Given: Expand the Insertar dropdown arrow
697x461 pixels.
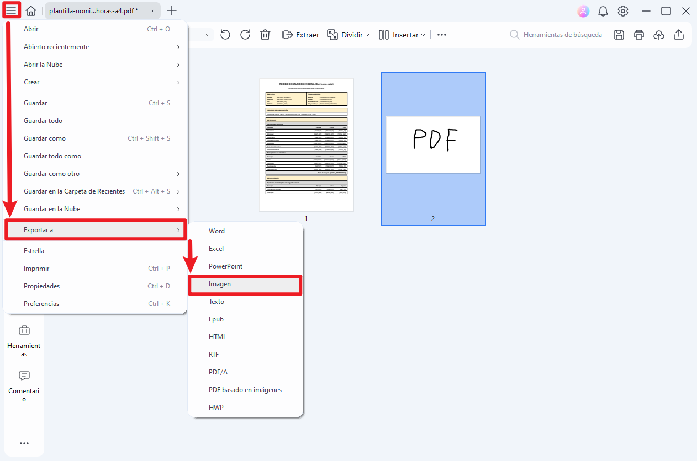Looking at the screenshot, I should click(x=423, y=34).
